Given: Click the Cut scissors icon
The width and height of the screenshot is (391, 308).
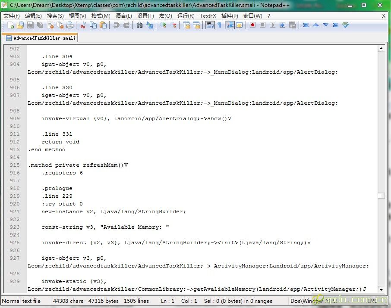Looking at the screenshot, I should [83, 25].
